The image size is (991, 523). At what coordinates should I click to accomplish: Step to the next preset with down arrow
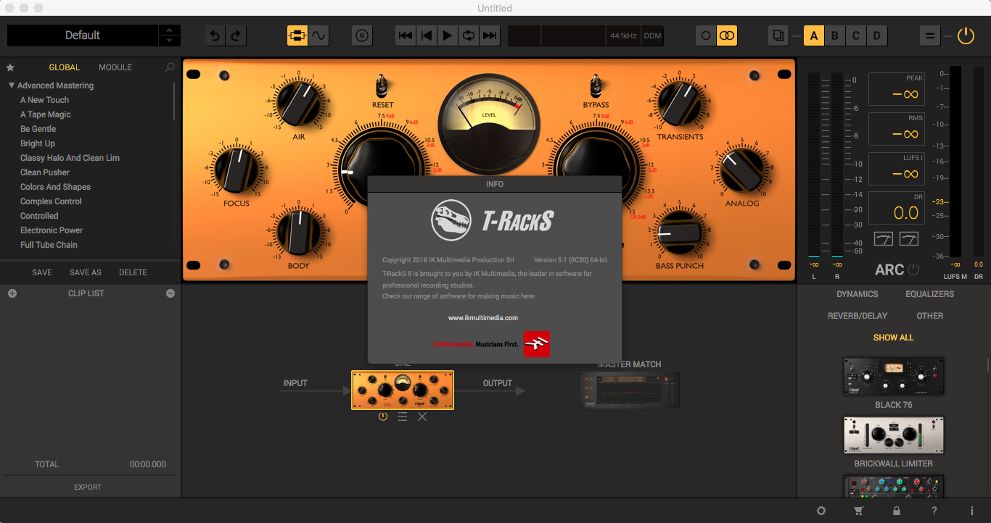170,41
